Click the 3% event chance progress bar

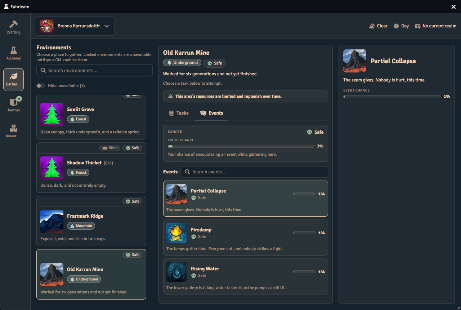241,146
